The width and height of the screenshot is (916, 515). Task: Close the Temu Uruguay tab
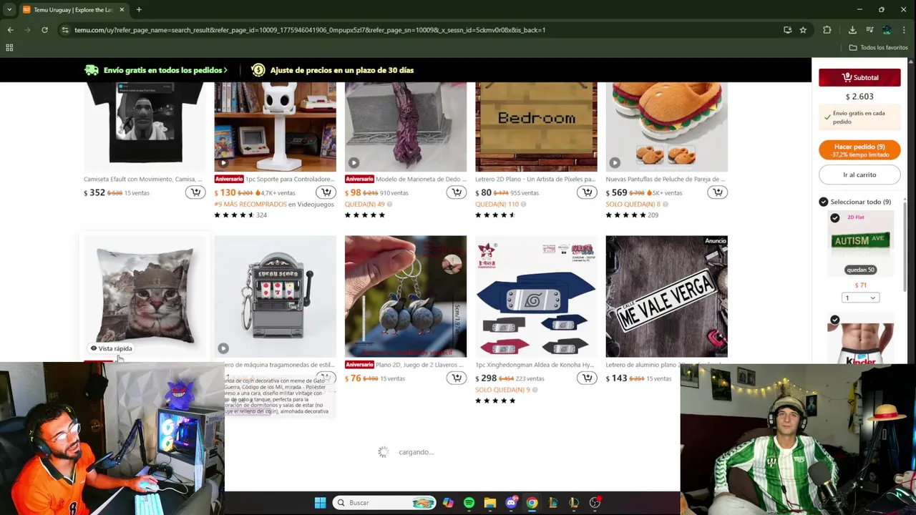pyautogui.click(x=122, y=10)
